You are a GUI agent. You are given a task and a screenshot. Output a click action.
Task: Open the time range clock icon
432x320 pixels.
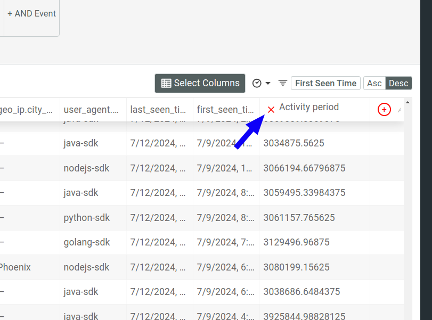point(257,82)
